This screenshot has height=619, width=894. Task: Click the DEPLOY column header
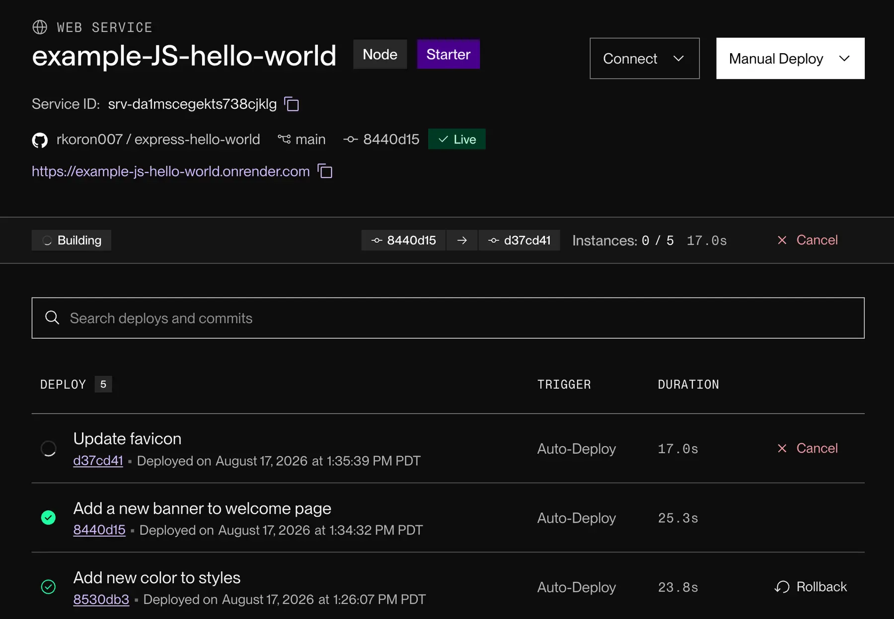63,385
